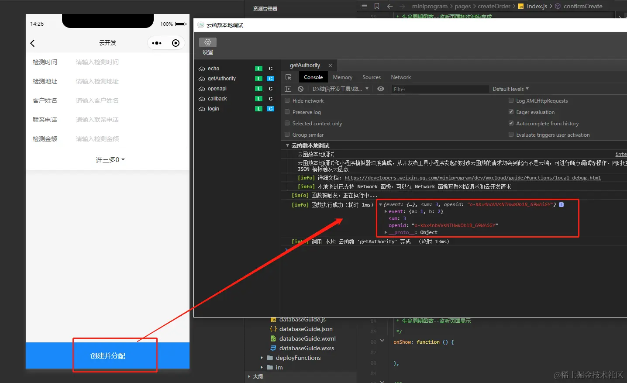Click the eye live expression icon

(381, 89)
